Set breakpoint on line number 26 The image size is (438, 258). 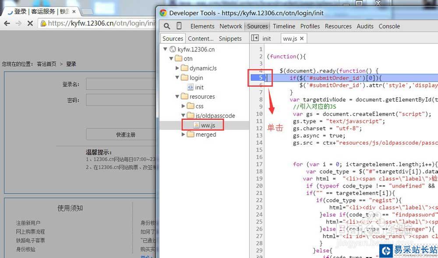pyautogui.click(x=259, y=229)
